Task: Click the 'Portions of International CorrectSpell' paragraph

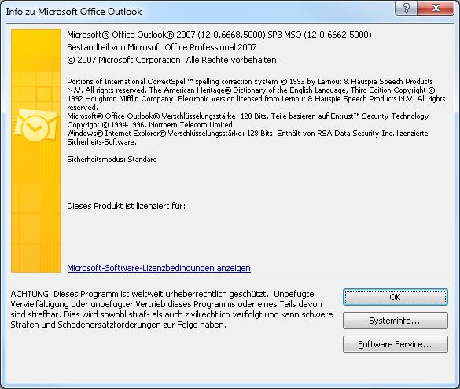Action: (x=256, y=94)
